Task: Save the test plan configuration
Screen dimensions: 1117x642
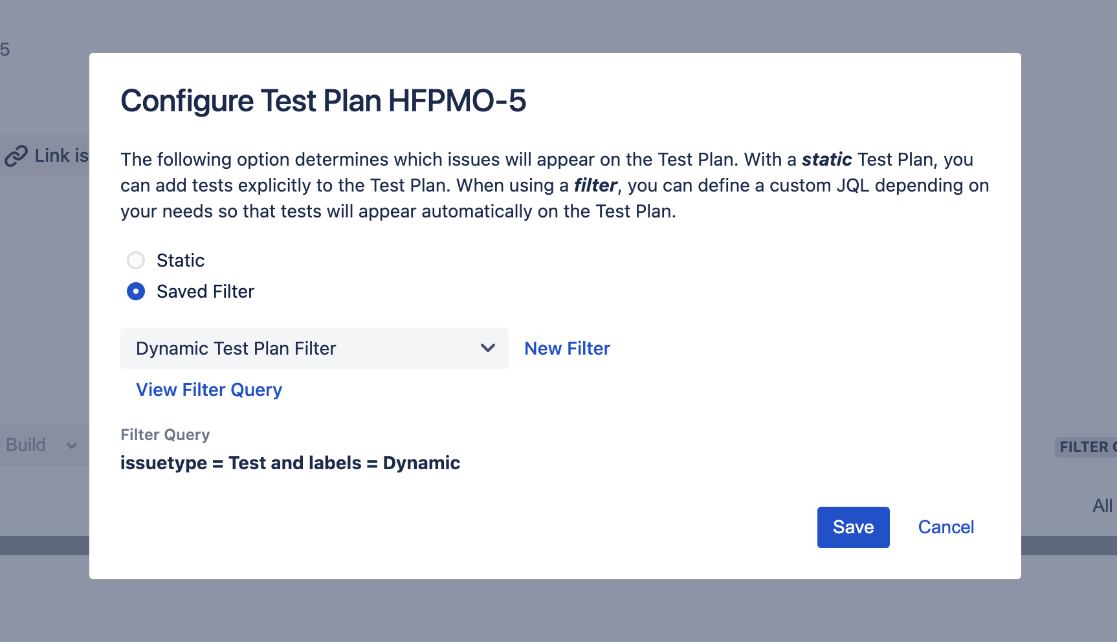Action: click(853, 527)
